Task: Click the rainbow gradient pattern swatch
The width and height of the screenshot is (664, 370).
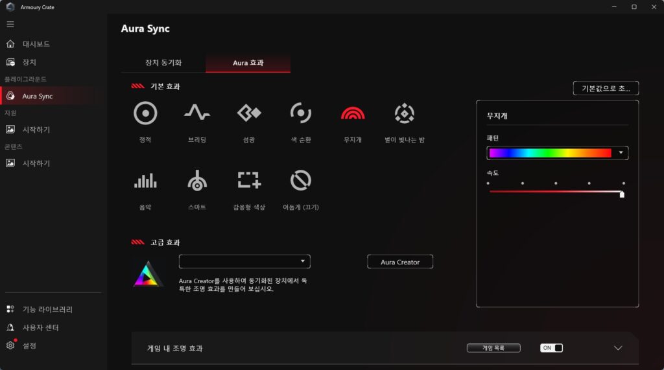Action: pos(550,153)
